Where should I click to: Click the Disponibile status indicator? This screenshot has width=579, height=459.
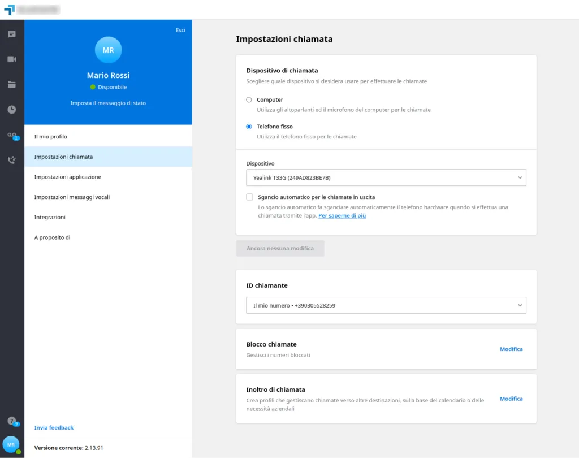click(108, 87)
